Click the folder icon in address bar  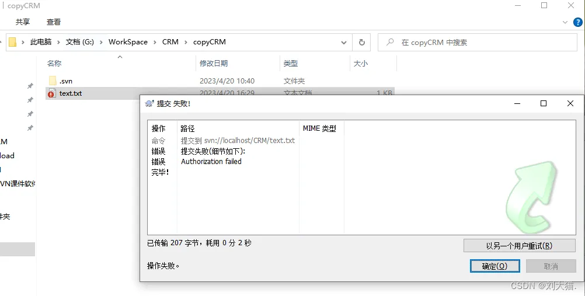tap(12, 42)
